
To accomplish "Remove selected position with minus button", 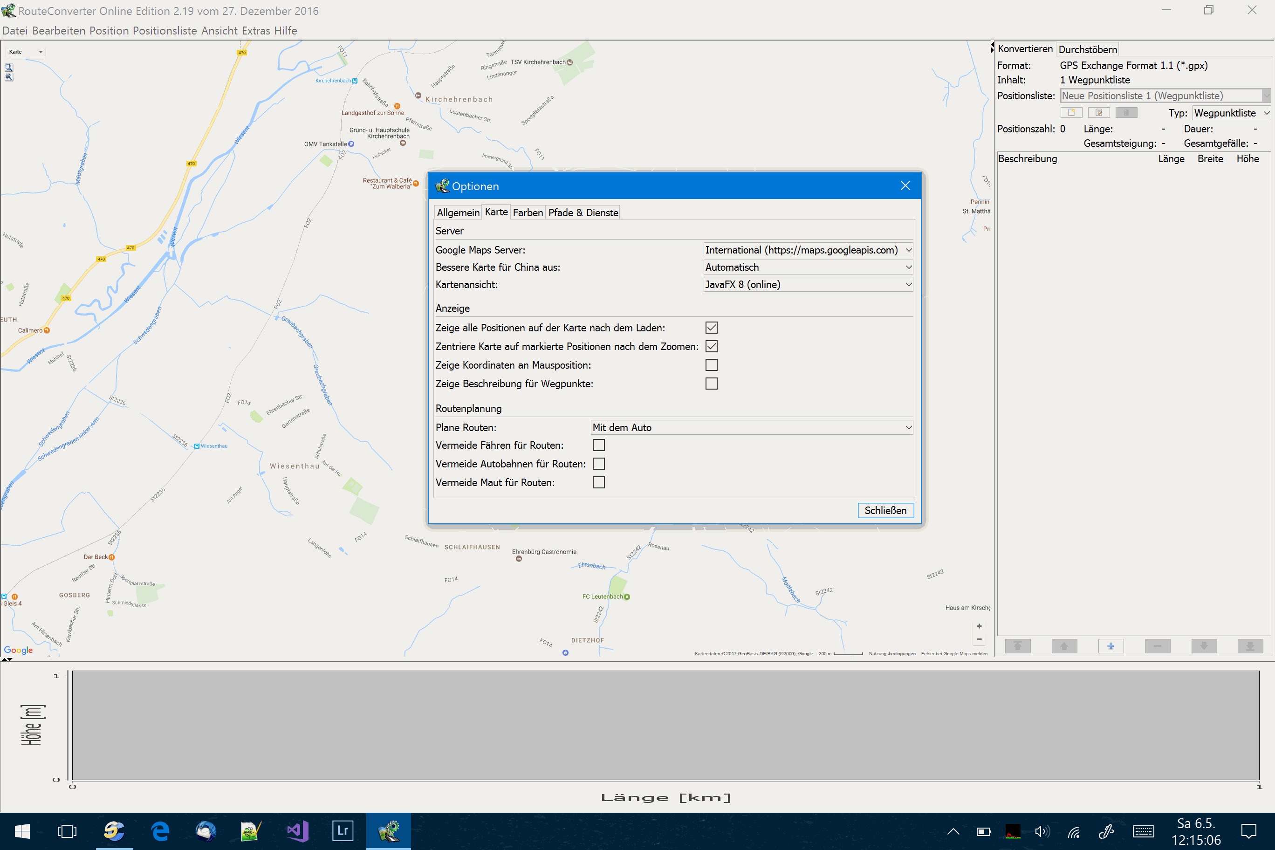I will tap(1158, 645).
